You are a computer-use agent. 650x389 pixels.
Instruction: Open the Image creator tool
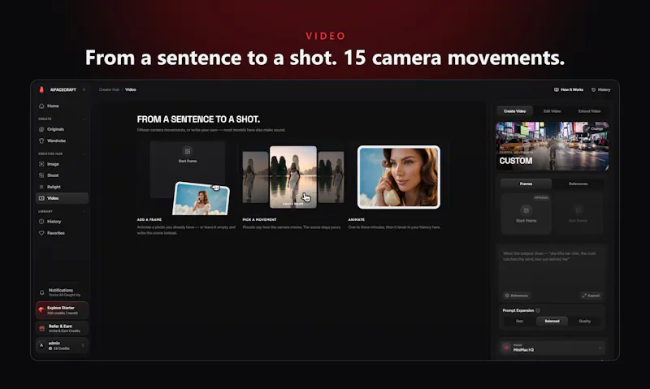[62, 164]
